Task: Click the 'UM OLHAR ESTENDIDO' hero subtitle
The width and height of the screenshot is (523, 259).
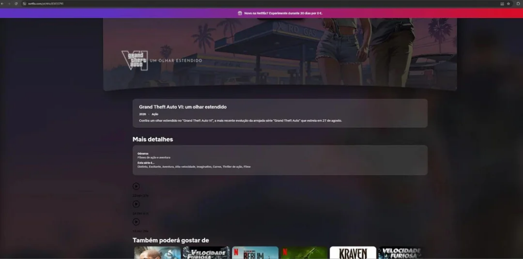Action: tap(176, 60)
